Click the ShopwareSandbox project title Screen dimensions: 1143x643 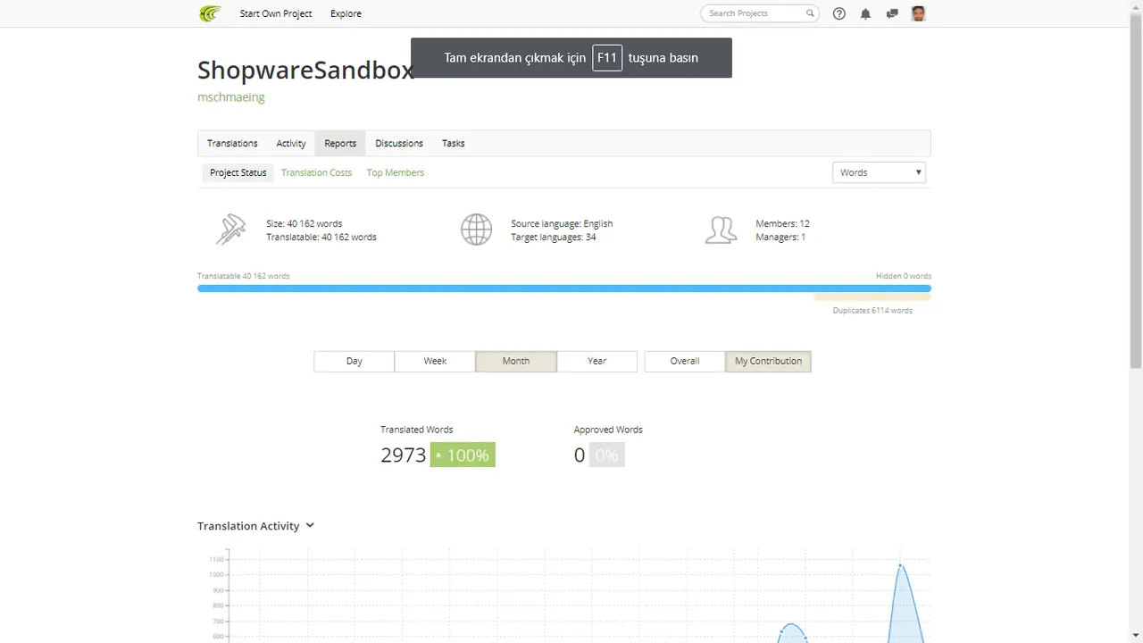pyautogui.click(x=305, y=71)
